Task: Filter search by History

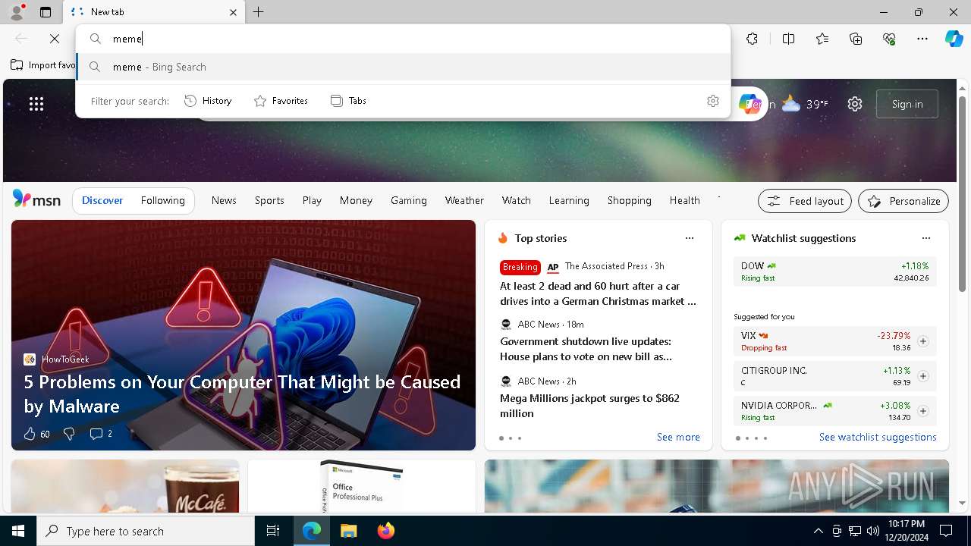Action: [x=208, y=101]
